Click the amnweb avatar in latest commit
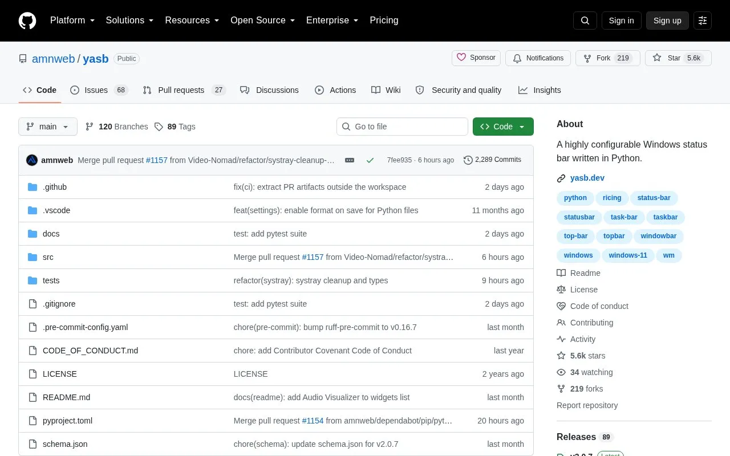Viewport: 730px width, 456px height. 32,160
